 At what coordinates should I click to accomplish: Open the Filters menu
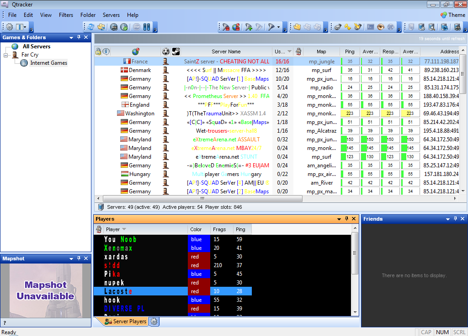(x=66, y=15)
